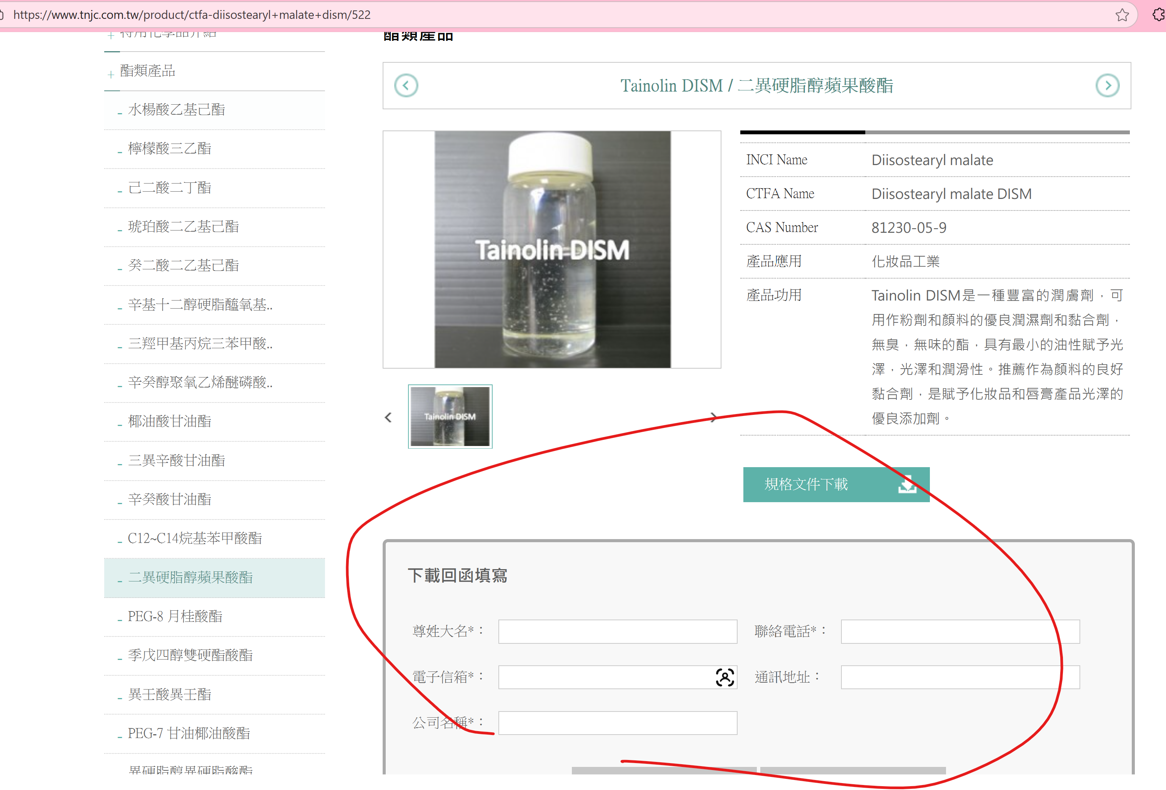Screen dimensions: 1166x790
Task: Open 辛基十二醇硬脂醯氧基.. sidebar link
Action: (200, 305)
